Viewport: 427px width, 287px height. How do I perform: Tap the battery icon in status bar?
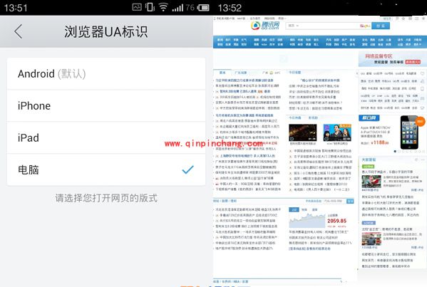click(203, 8)
